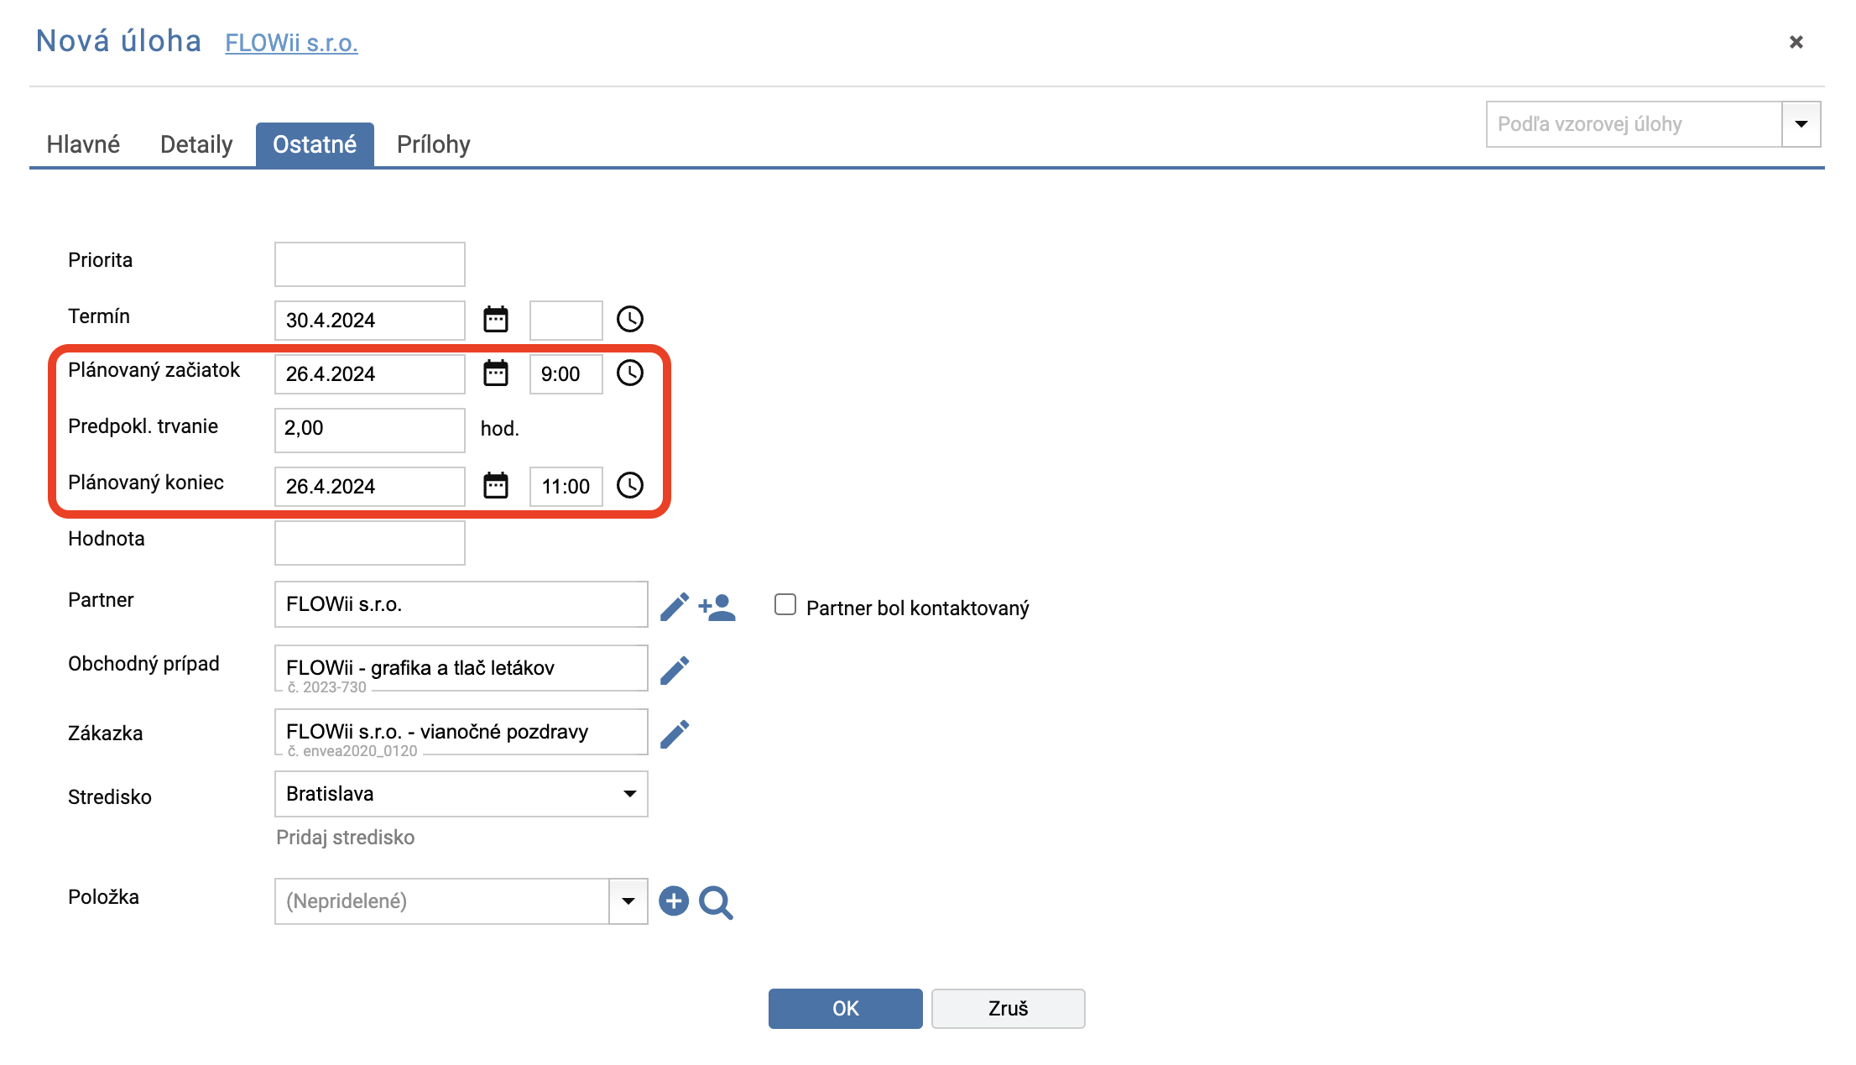Switch to Hlavné tab
This screenshot has height=1065, width=1856.
83,144
